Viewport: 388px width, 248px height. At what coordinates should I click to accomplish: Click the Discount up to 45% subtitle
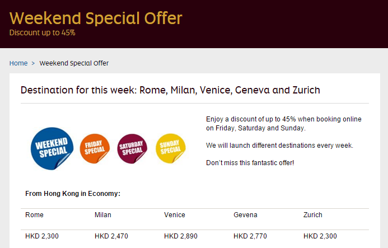pyautogui.click(x=42, y=32)
